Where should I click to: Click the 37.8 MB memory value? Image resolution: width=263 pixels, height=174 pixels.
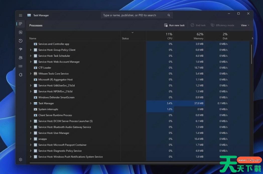(x=199, y=103)
